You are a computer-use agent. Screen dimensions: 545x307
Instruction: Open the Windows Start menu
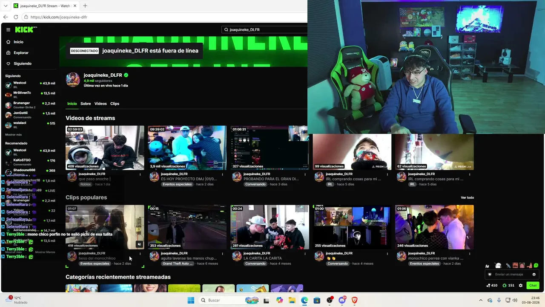(x=191, y=300)
